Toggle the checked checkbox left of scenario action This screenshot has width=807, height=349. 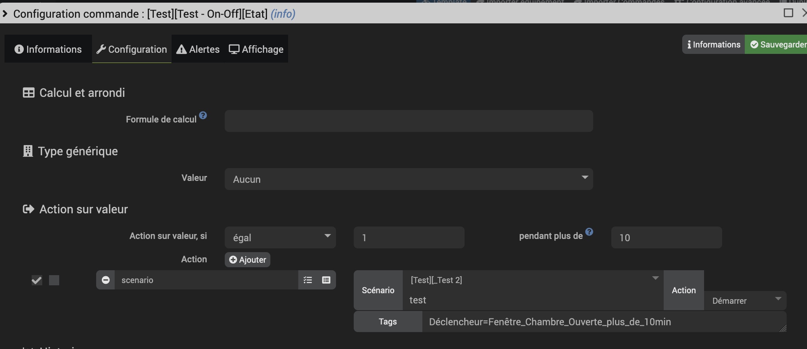point(37,280)
